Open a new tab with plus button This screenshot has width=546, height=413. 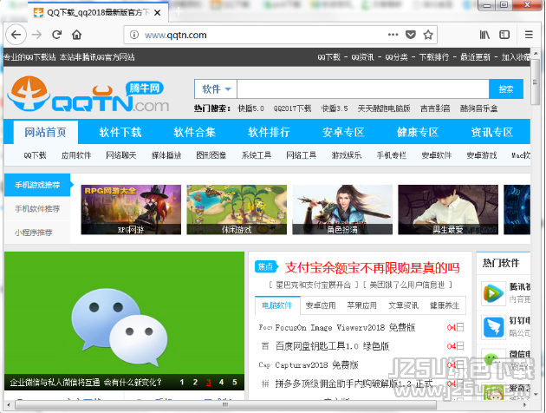[x=179, y=12]
